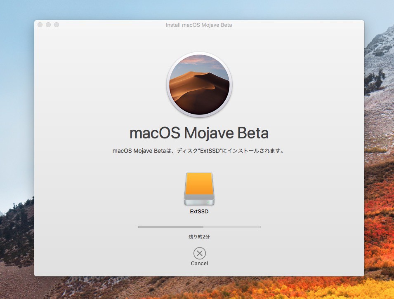Click the grayed-out minimize window button
This screenshot has width=394, height=299.
48,25
